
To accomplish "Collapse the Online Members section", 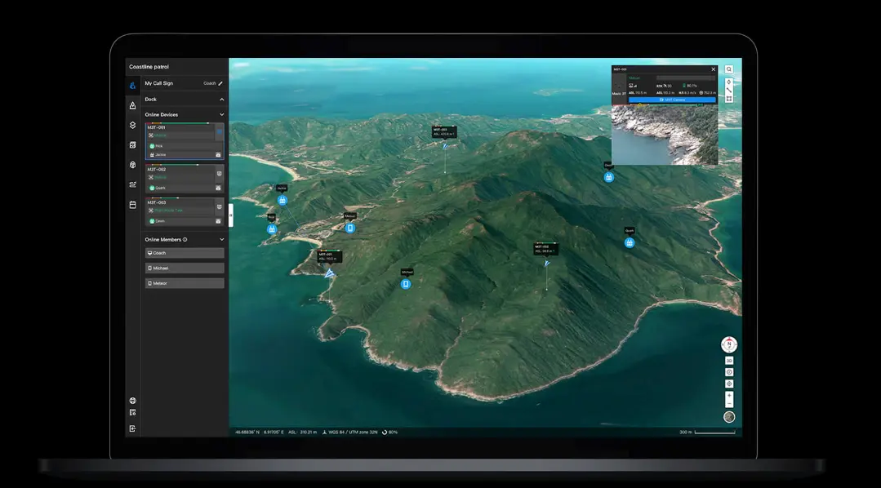I will pos(221,239).
